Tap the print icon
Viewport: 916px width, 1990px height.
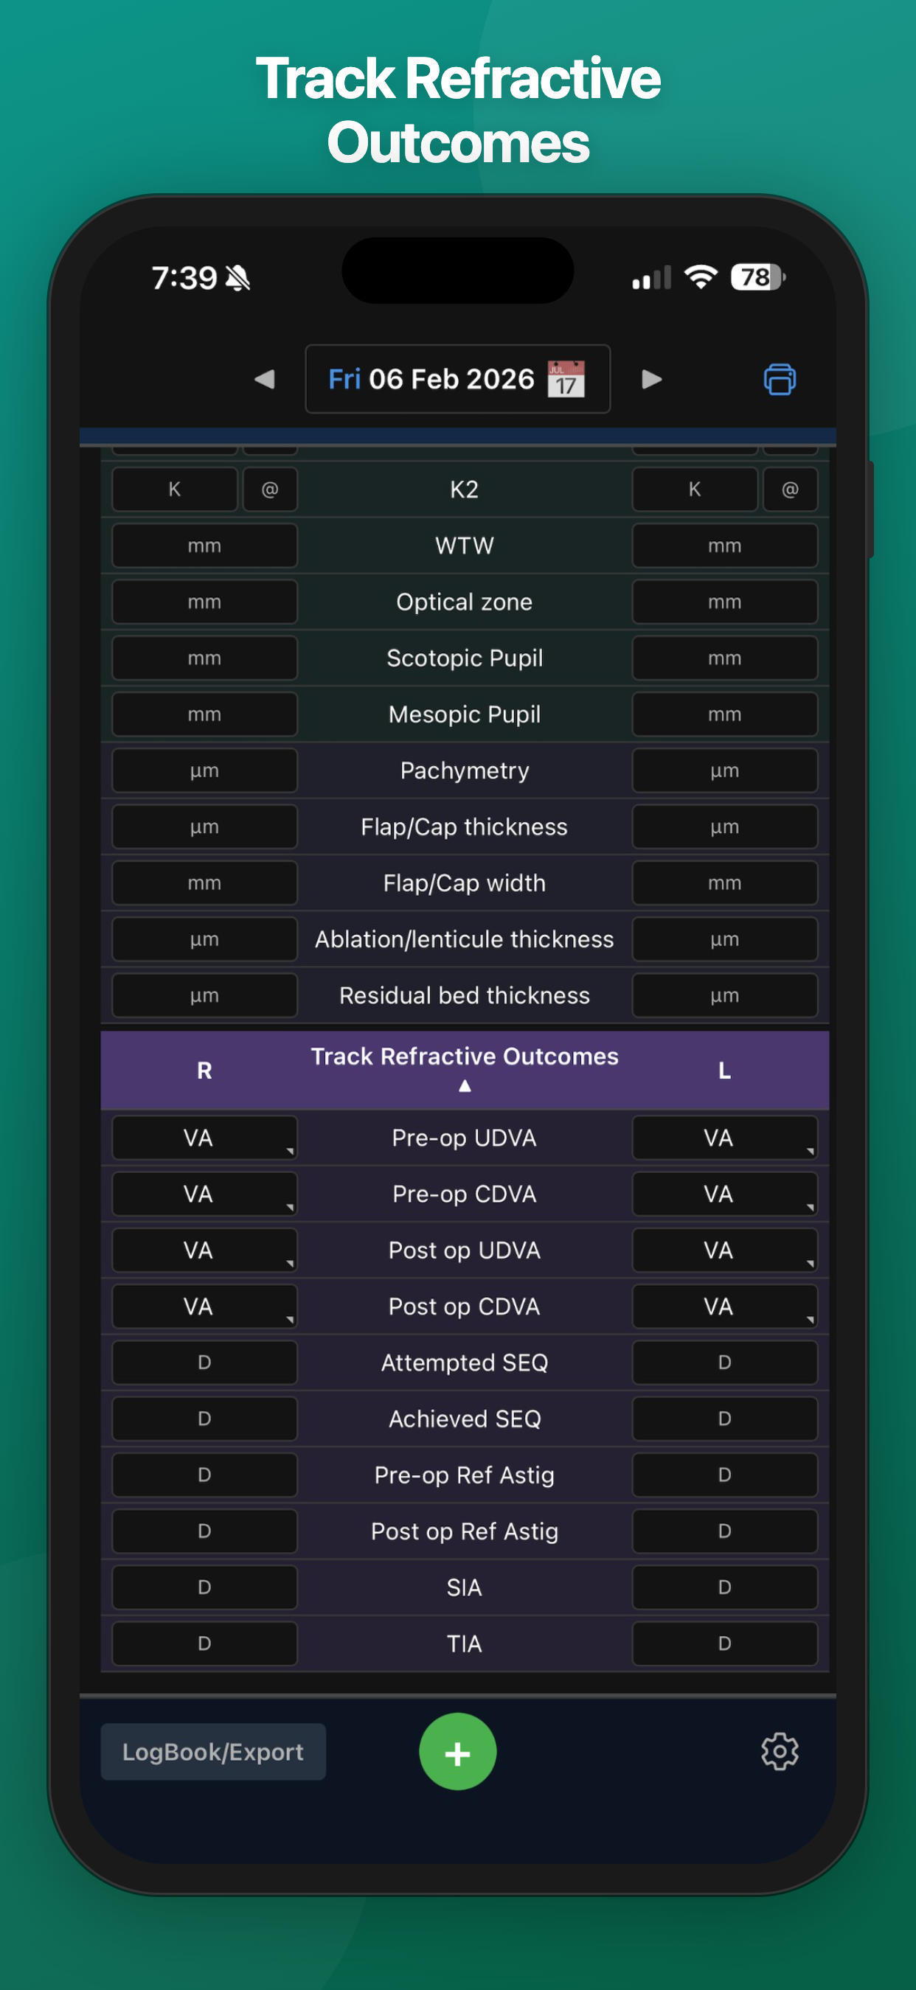(x=779, y=379)
